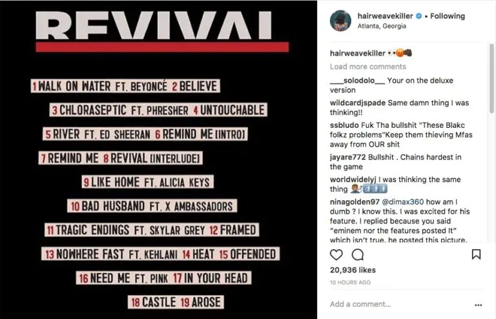Open hairweavekiller profile from the header username

point(384,16)
